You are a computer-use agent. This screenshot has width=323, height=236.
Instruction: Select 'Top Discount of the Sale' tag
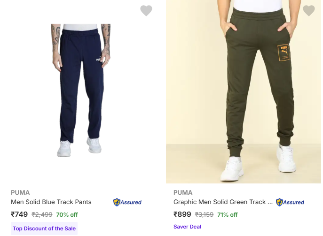(x=44, y=228)
